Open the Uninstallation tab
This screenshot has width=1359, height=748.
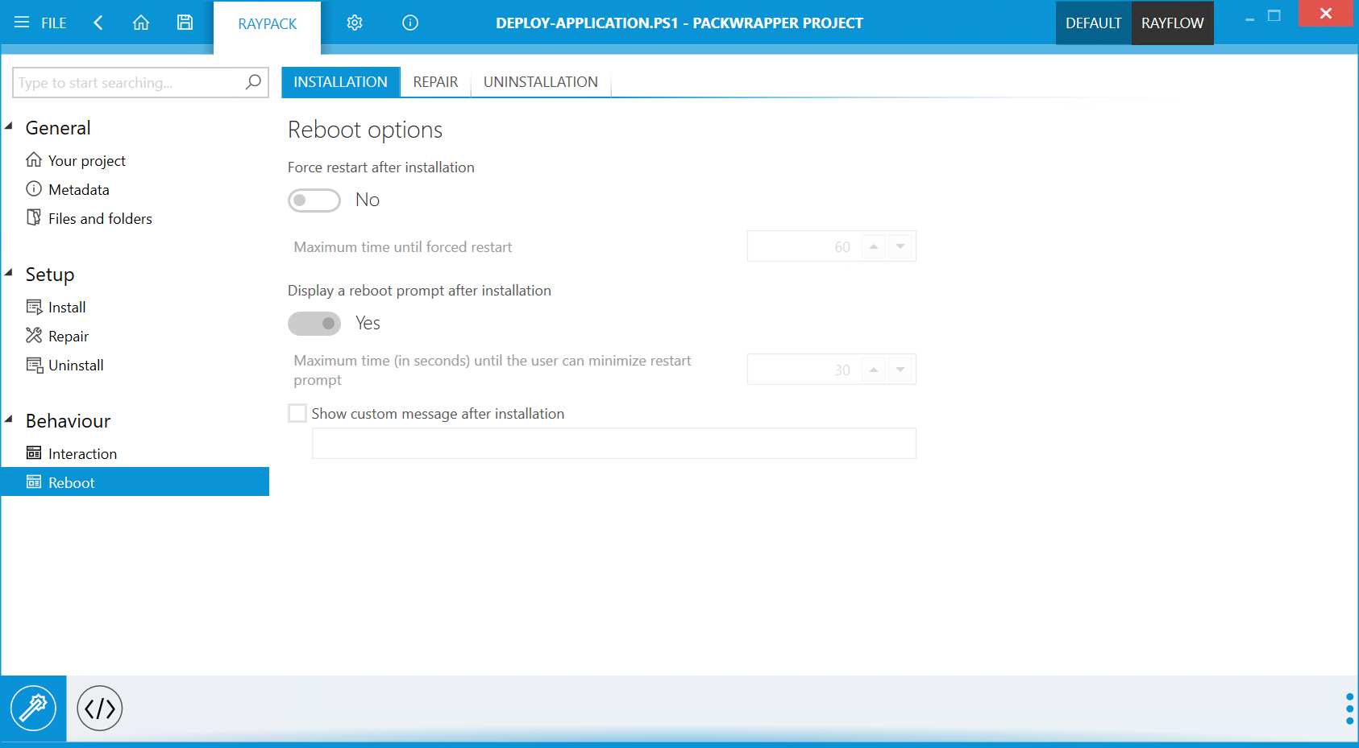(540, 82)
